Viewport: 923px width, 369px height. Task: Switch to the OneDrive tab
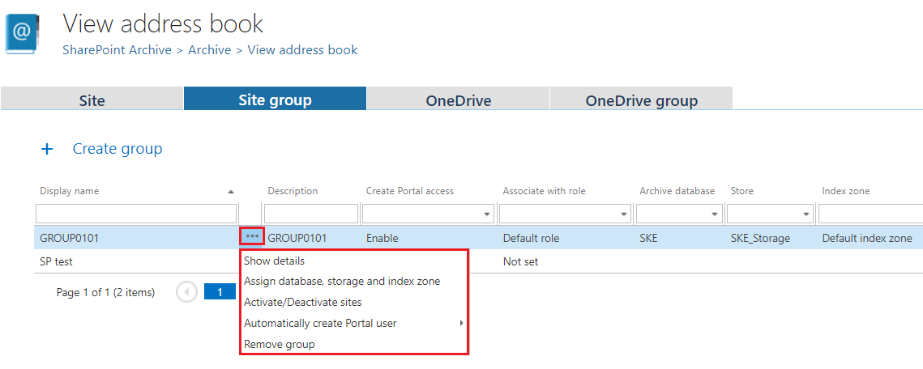(x=458, y=100)
